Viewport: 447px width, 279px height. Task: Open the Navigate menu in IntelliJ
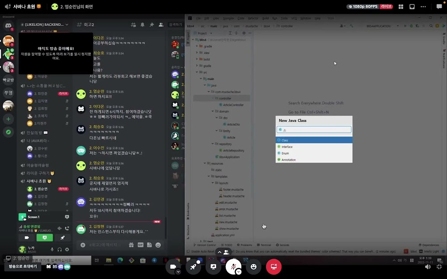(x=228, y=18)
